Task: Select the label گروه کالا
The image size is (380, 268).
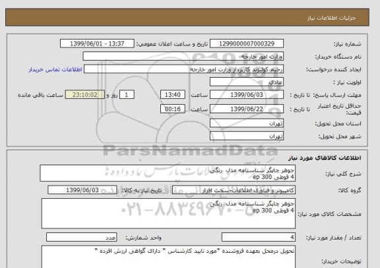Action: tap(350, 190)
